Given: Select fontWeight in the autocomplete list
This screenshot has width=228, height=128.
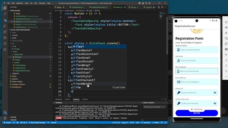Looking at the screenshot, I should 99,84.
